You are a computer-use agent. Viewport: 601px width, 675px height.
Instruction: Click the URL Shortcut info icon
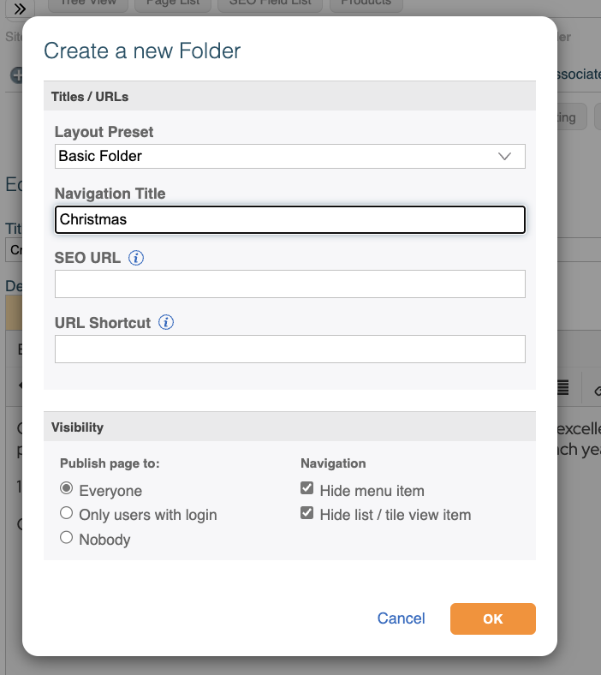tap(166, 323)
